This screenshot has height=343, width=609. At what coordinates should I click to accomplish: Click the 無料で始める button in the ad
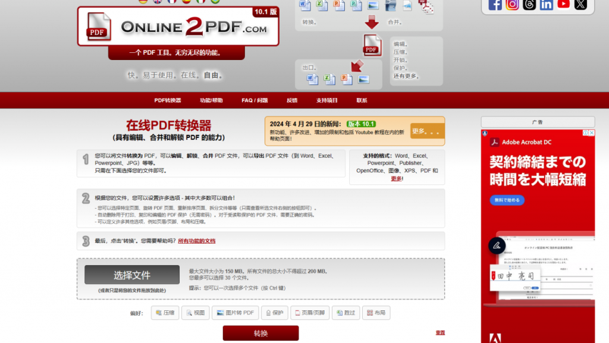(507, 200)
